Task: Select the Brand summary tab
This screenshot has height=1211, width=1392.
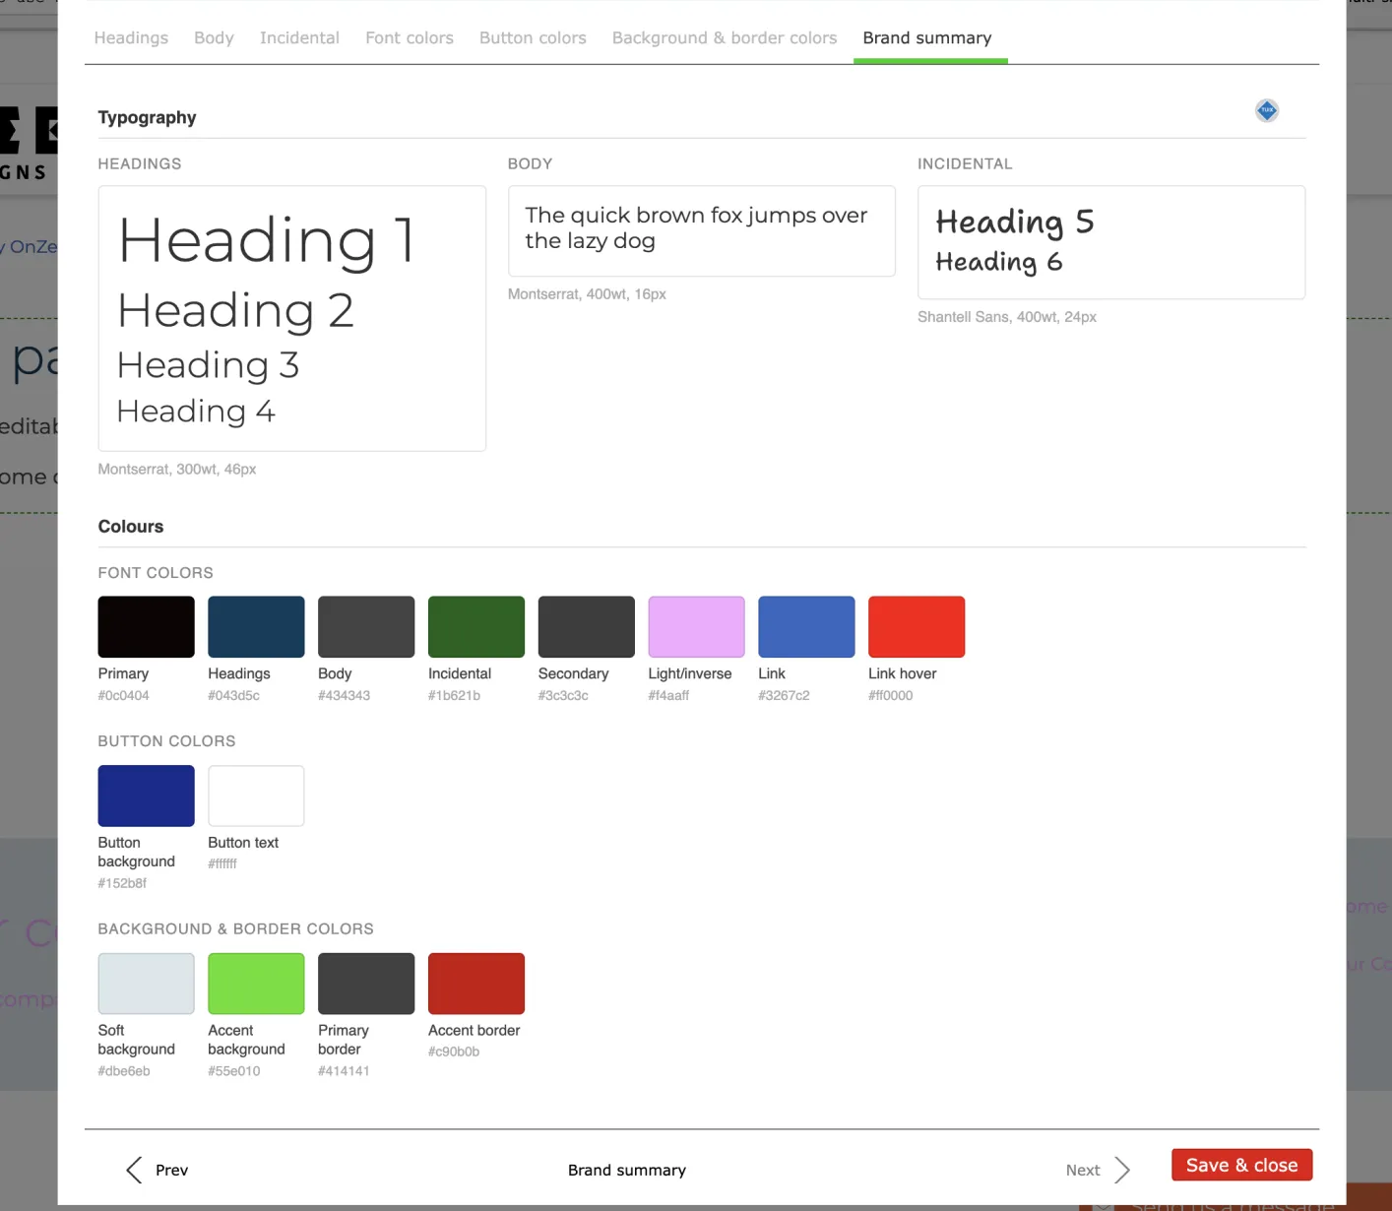Action: [927, 37]
